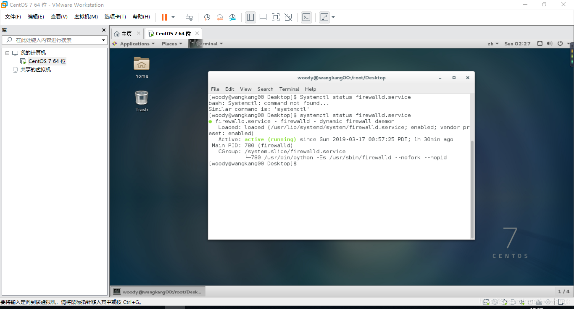Viewport: 574px width, 309px height.
Task: Click the volume speaker icon
Action: (x=550, y=44)
